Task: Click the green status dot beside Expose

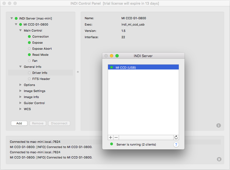Action: tap(29, 43)
